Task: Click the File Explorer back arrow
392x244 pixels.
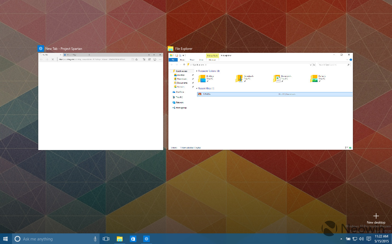Action: (172, 65)
